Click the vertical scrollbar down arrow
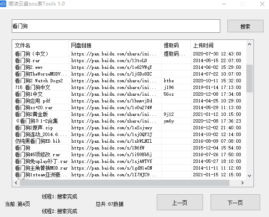The width and height of the screenshot is (269, 217). (x=249, y=176)
